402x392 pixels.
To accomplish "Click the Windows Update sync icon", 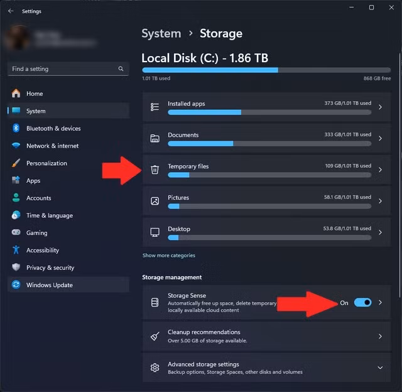I will [16, 285].
